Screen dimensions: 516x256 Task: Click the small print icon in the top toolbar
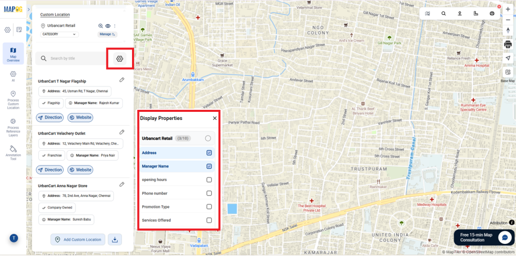point(492,14)
